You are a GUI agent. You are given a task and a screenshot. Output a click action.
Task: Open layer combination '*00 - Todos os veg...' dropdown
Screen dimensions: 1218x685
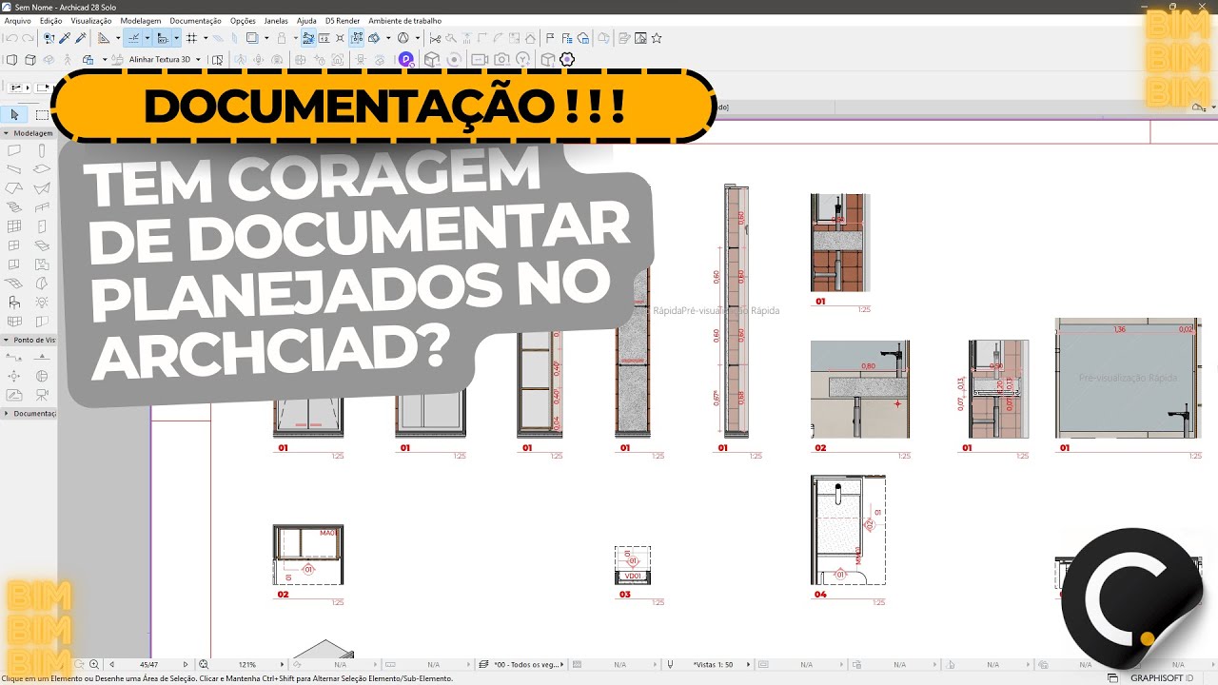526,664
